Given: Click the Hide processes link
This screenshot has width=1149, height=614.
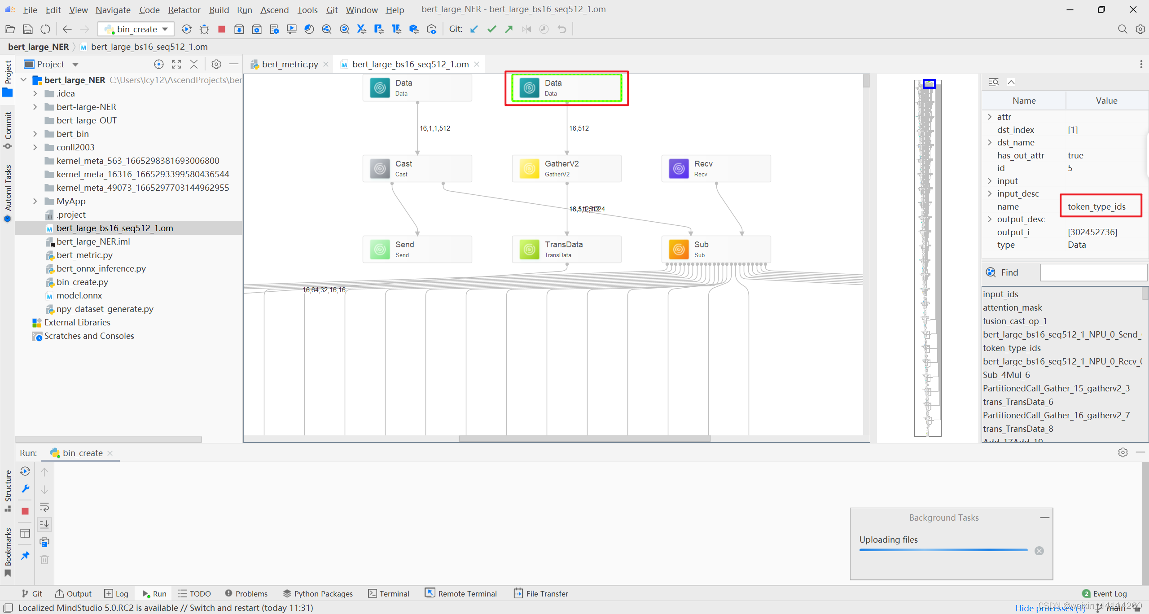Looking at the screenshot, I should coord(1049,608).
